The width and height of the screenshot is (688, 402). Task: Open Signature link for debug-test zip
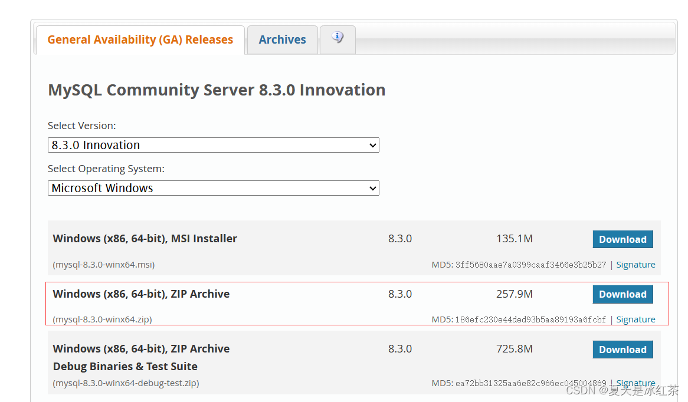pos(635,383)
